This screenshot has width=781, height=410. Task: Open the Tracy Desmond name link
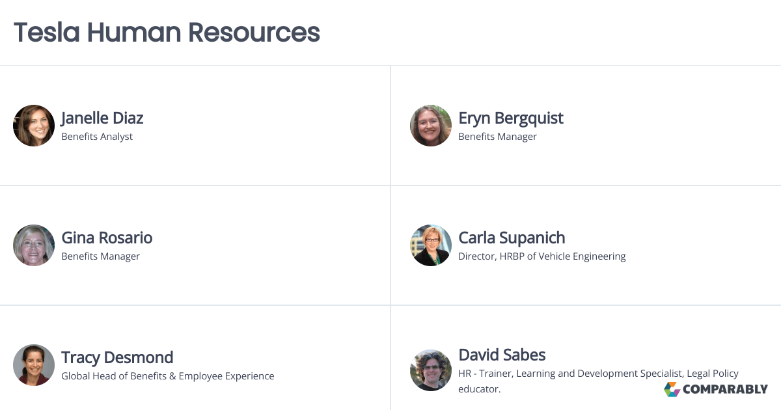tap(117, 357)
